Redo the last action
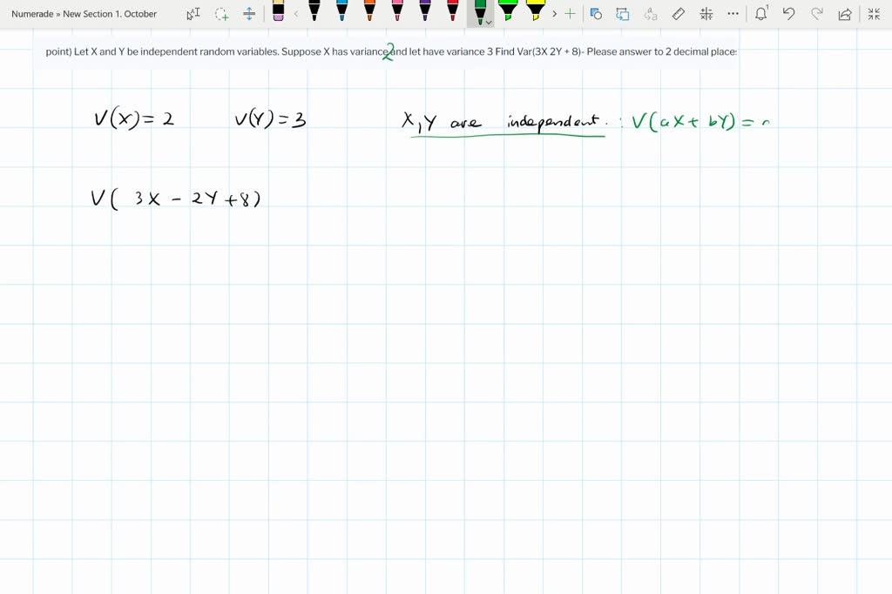 tap(817, 13)
